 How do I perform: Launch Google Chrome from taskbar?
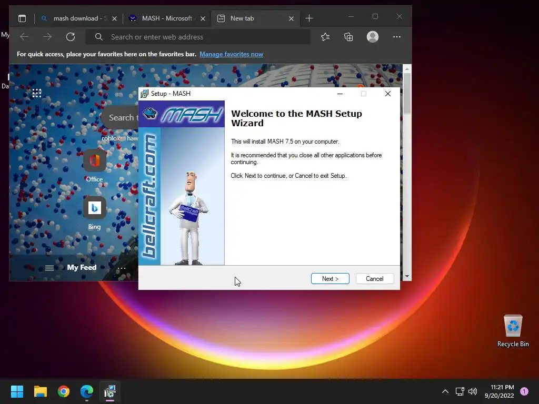(x=64, y=391)
